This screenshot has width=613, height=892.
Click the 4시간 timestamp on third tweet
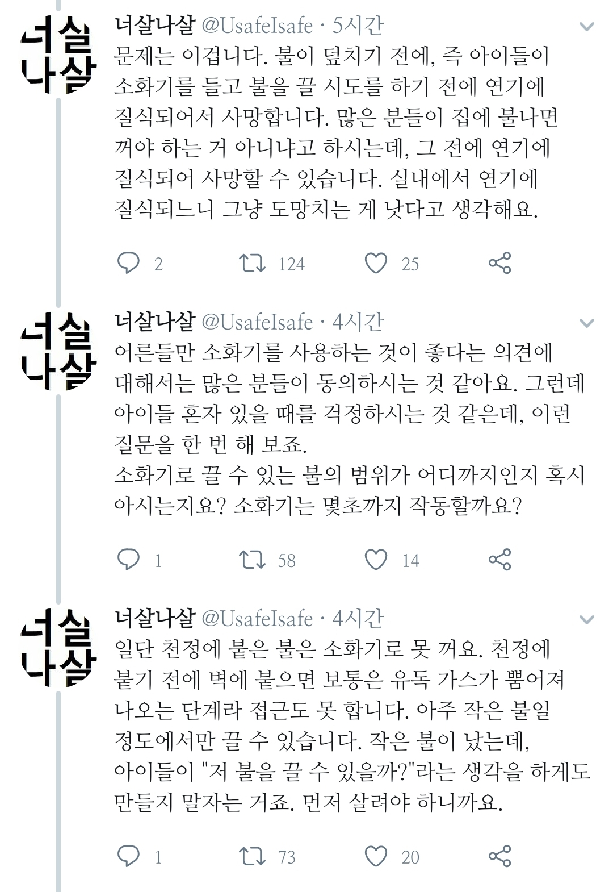pyautogui.click(x=358, y=618)
